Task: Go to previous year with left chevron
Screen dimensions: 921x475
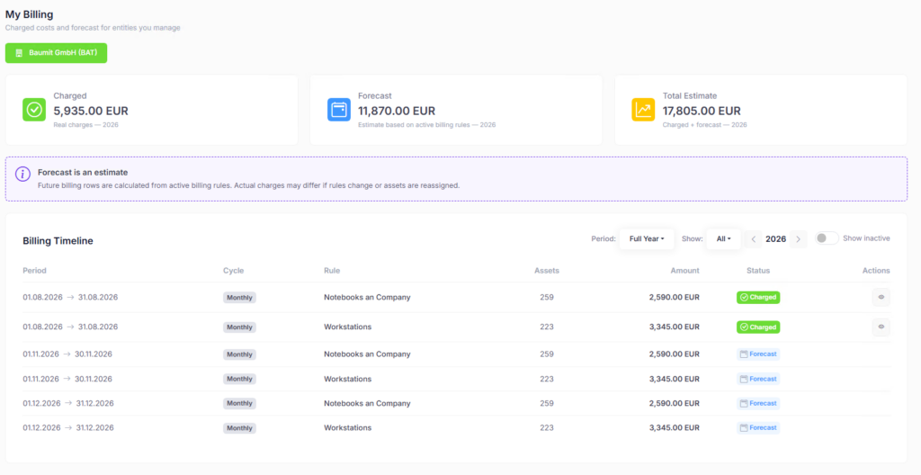Action: pyautogui.click(x=754, y=238)
